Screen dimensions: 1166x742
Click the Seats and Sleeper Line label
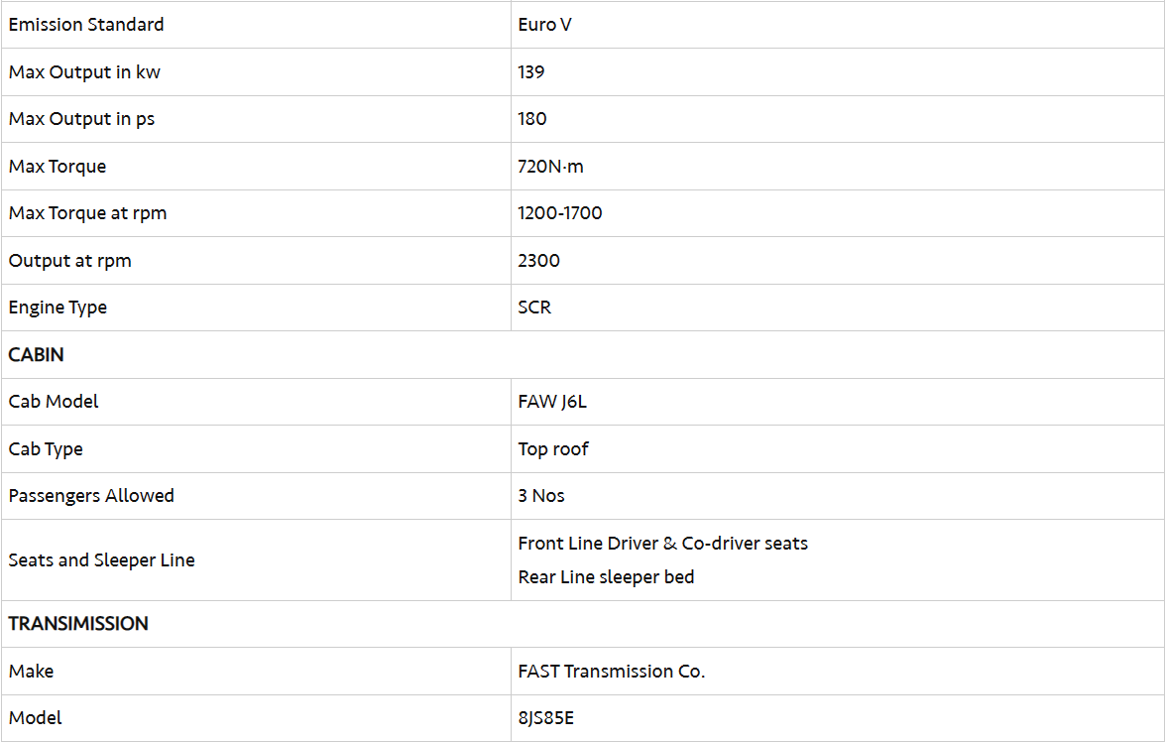pos(101,560)
